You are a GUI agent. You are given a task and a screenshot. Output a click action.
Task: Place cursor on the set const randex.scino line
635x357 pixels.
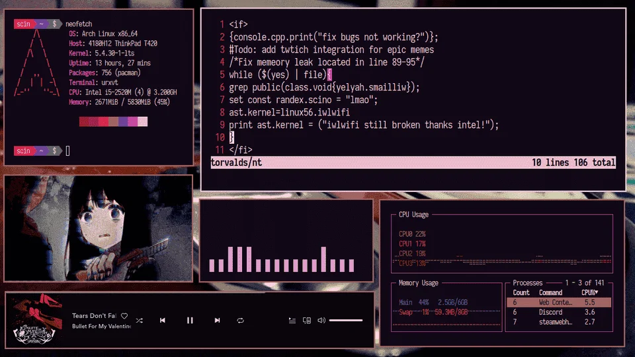click(304, 100)
